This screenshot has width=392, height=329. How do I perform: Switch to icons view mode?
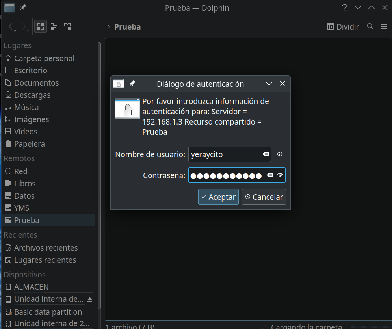(x=40, y=26)
